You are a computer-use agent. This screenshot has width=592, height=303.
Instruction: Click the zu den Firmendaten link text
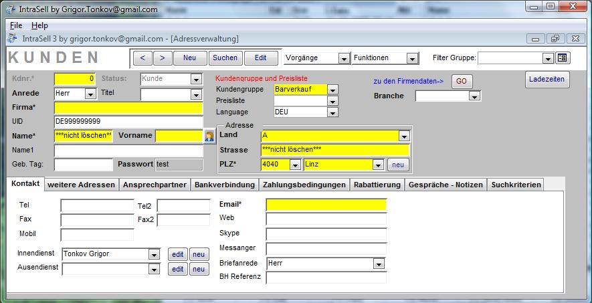coord(409,81)
